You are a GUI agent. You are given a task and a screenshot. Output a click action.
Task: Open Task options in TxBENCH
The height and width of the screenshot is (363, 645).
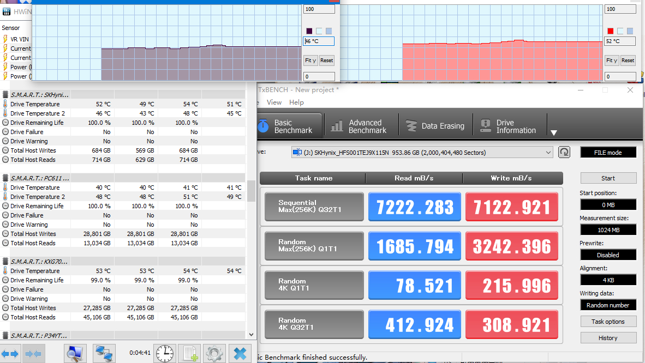click(608, 322)
